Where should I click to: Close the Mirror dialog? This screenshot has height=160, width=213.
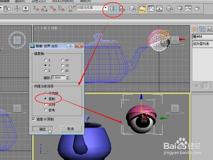click(79, 46)
